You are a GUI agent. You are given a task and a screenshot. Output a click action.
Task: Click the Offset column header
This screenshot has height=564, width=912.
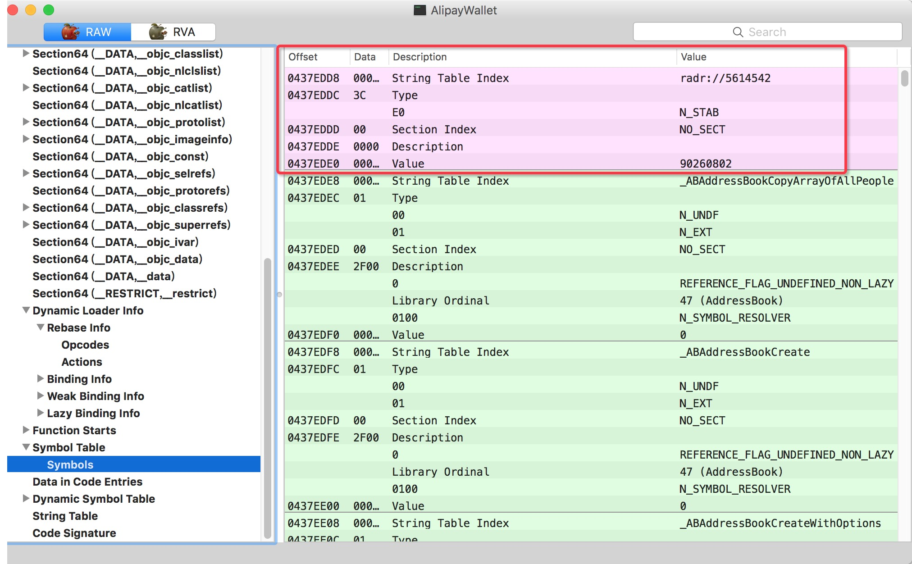point(303,57)
